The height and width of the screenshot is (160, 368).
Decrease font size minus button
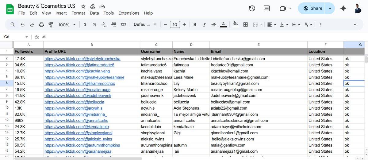(165, 24)
